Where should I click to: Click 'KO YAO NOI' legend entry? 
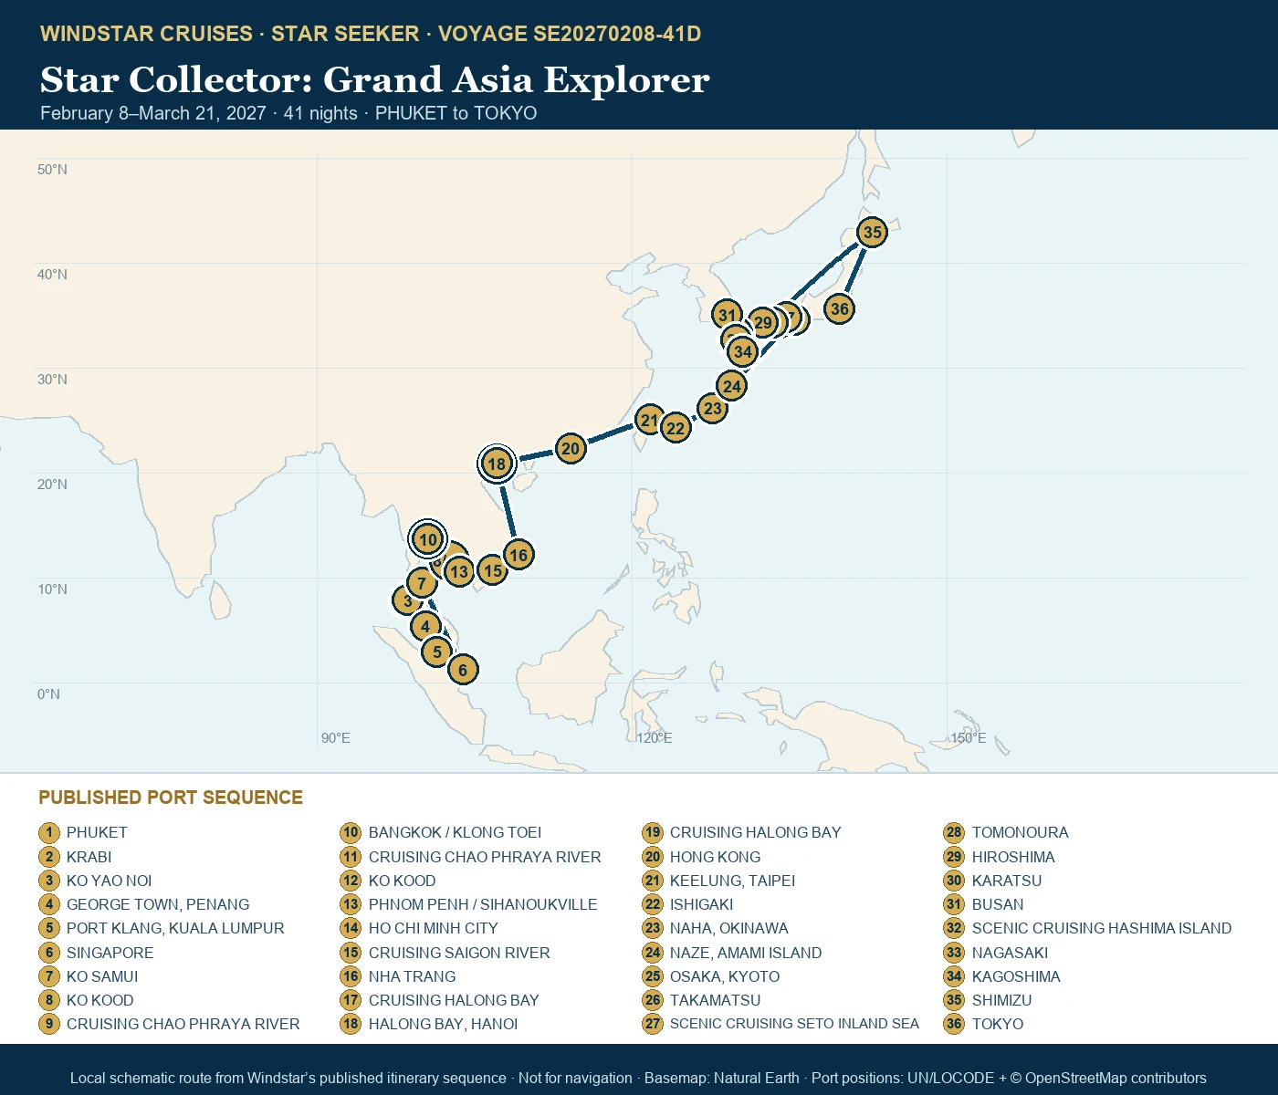(109, 881)
